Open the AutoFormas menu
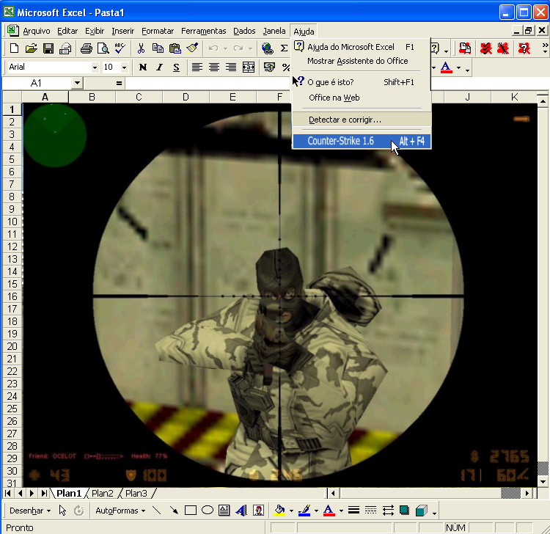This screenshot has width=550, height=534. [120, 511]
